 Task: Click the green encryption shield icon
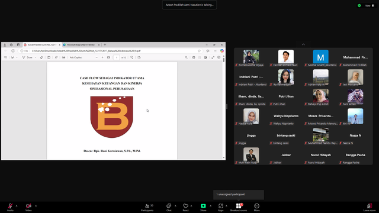point(359,5)
